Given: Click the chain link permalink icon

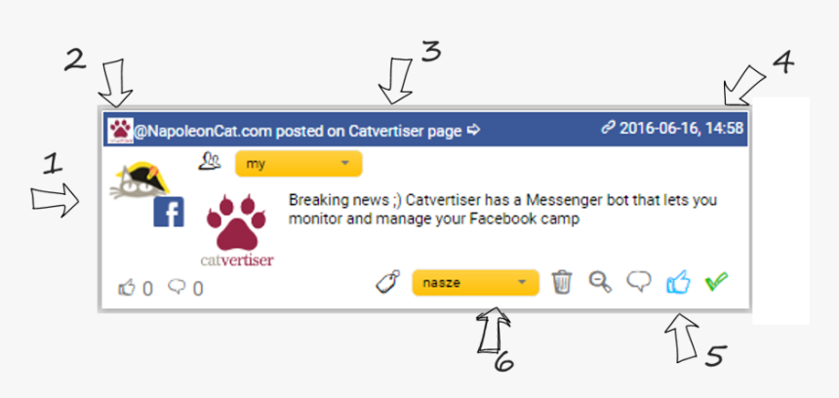Looking at the screenshot, I should 608,129.
